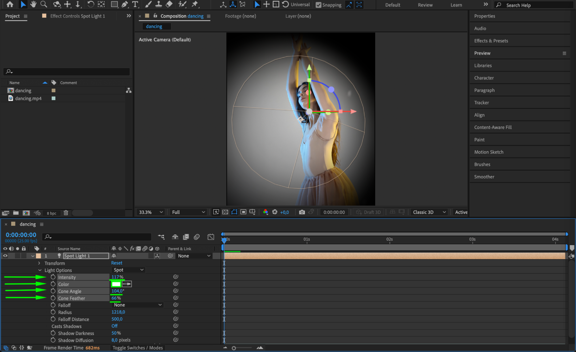Open the magnification 33.3% dropdown
Viewport: 576px width, 352px height.
151,212
